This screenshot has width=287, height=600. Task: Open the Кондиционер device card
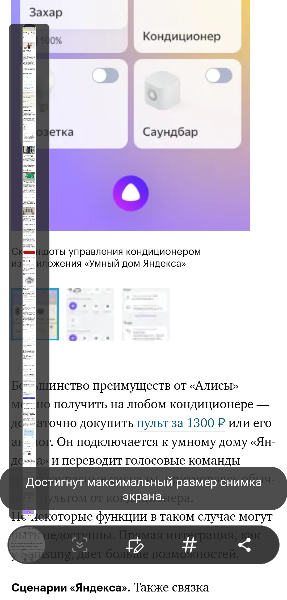click(187, 27)
